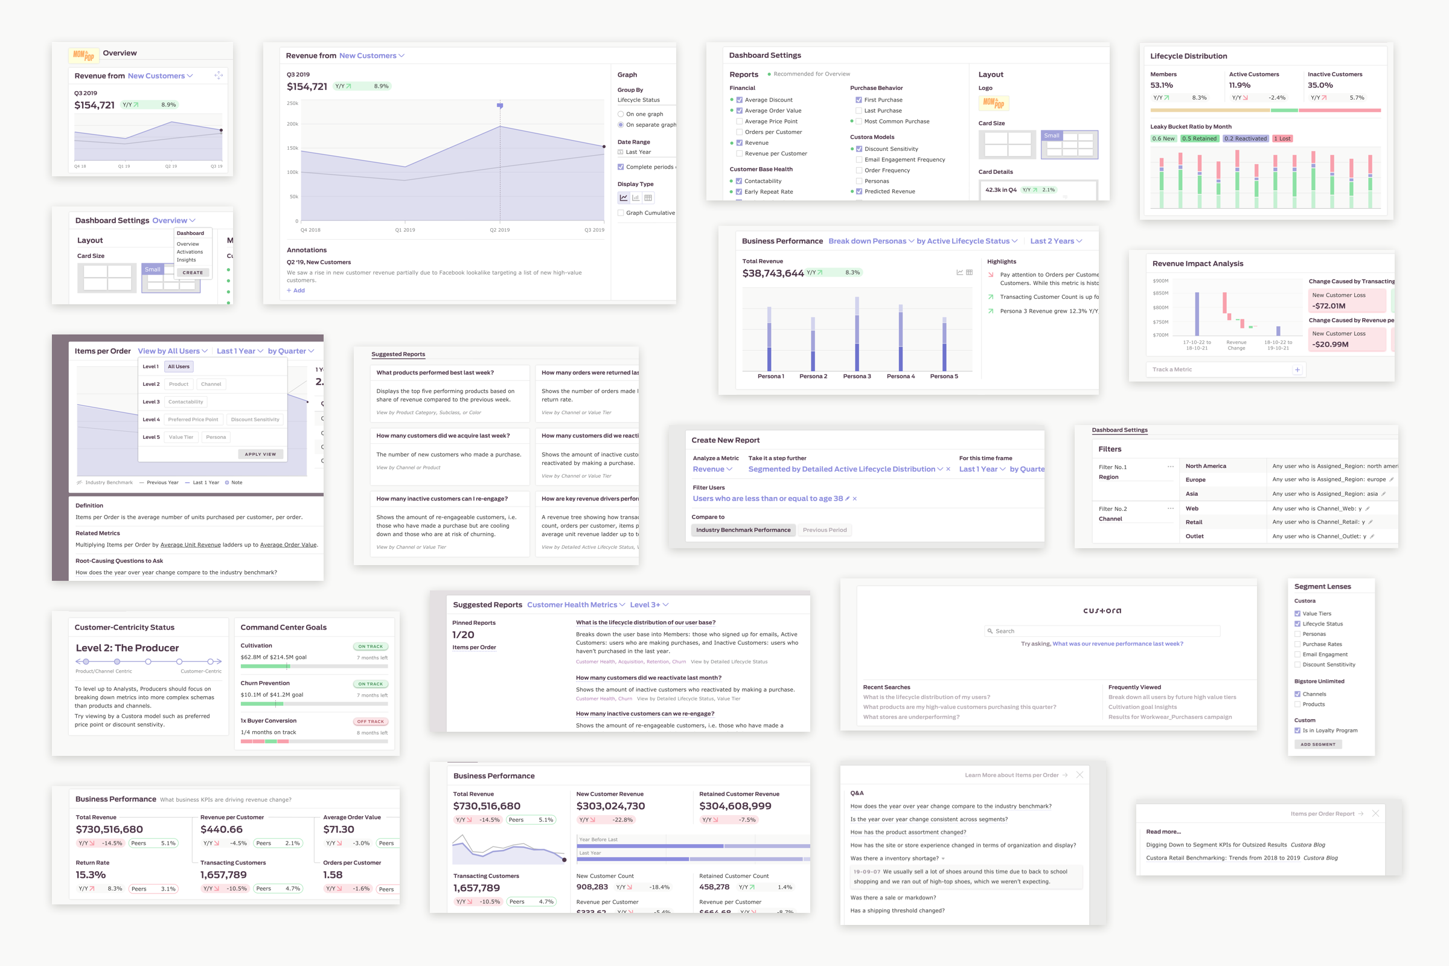This screenshot has width=1449, height=966.
Task: Expand the Customer Health Metrics dropdown
Action: tap(575, 605)
